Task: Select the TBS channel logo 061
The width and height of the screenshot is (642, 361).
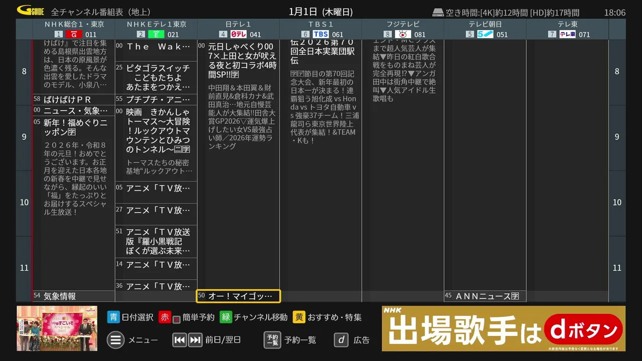Action: 320,34
